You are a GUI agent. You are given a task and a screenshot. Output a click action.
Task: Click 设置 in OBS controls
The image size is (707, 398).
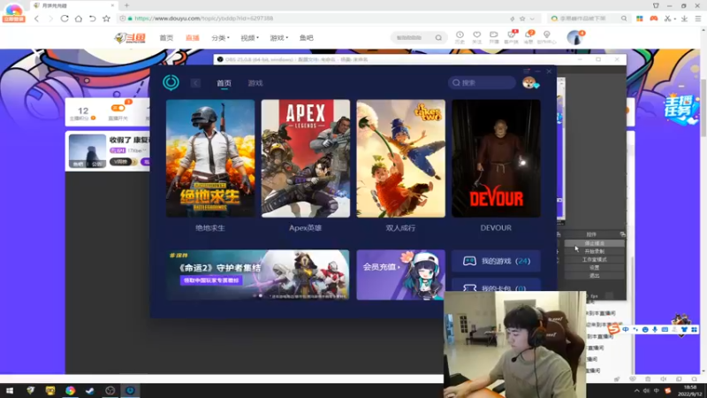pos(594,268)
